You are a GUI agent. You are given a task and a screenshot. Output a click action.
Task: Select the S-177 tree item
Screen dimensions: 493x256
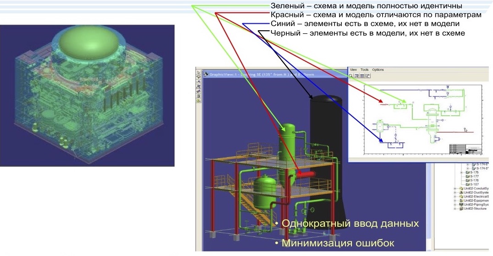tap(475, 176)
